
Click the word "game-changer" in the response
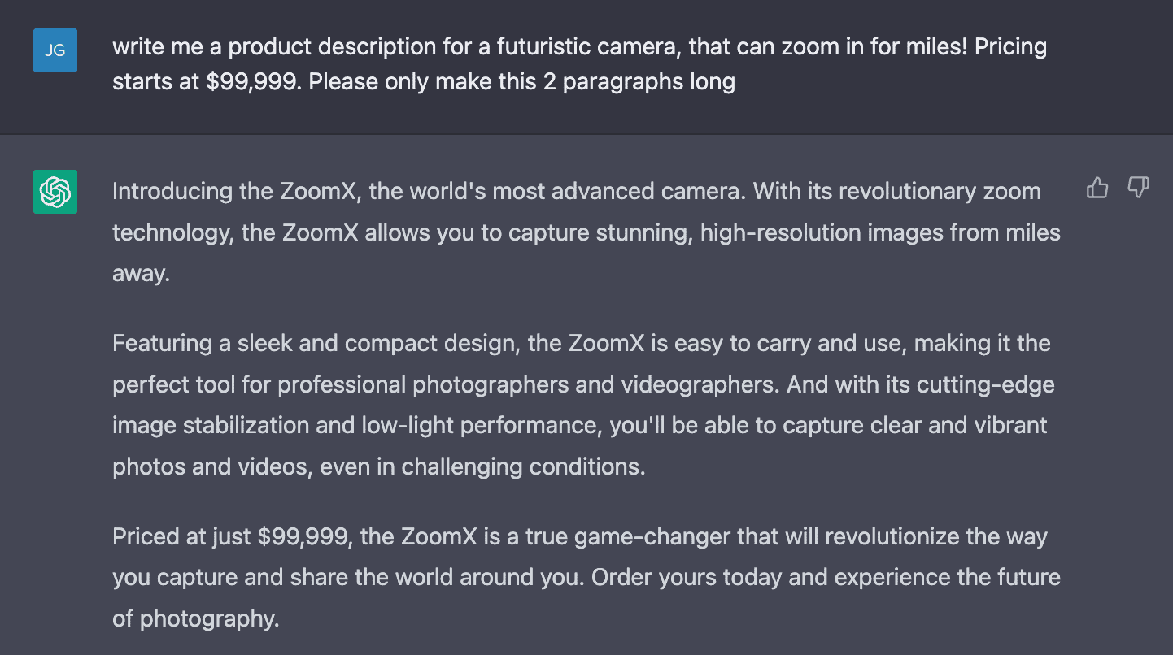coord(652,536)
